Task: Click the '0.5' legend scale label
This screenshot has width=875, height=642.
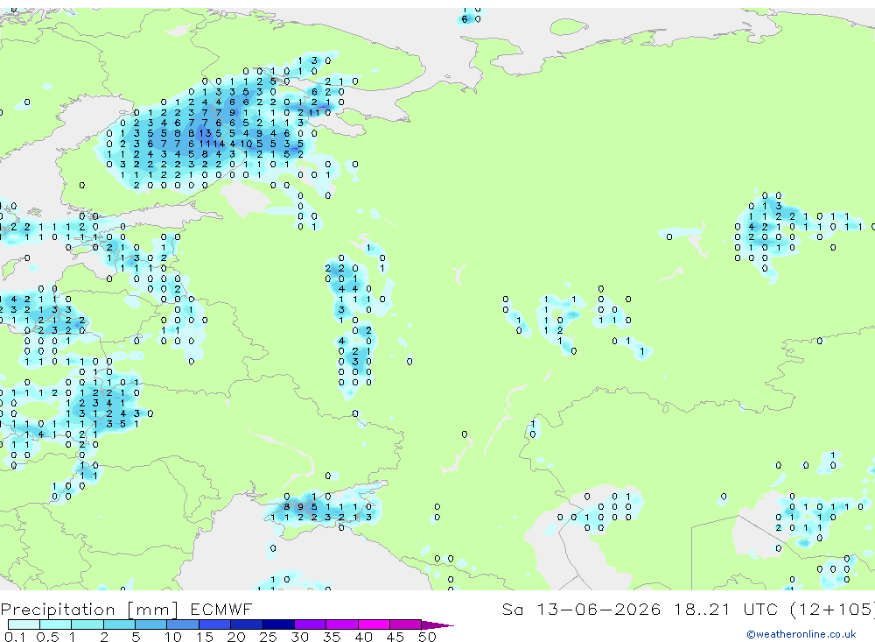Action: coord(47,637)
